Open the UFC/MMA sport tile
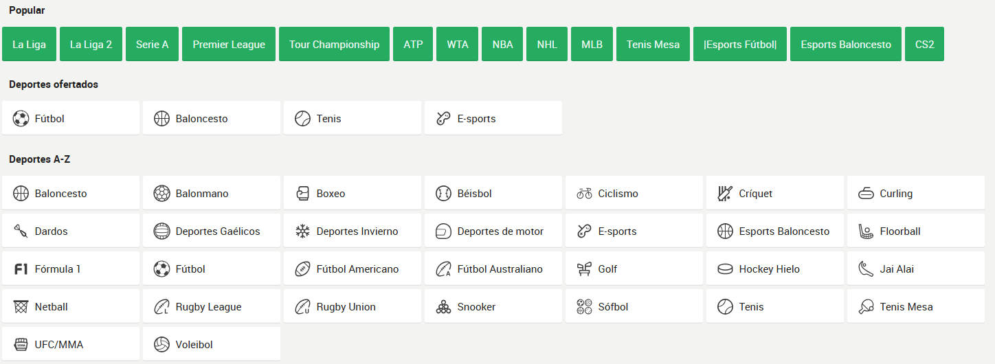 click(x=71, y=344)
